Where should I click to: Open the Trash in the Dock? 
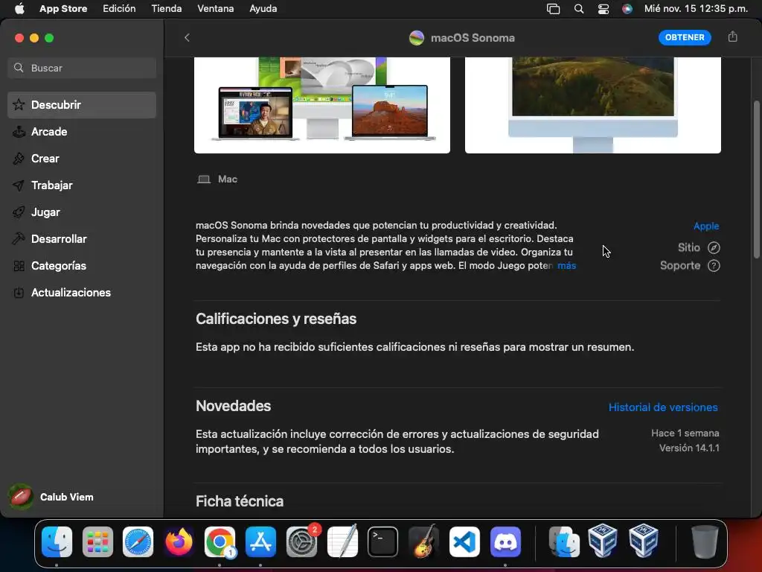click(704, 541)
